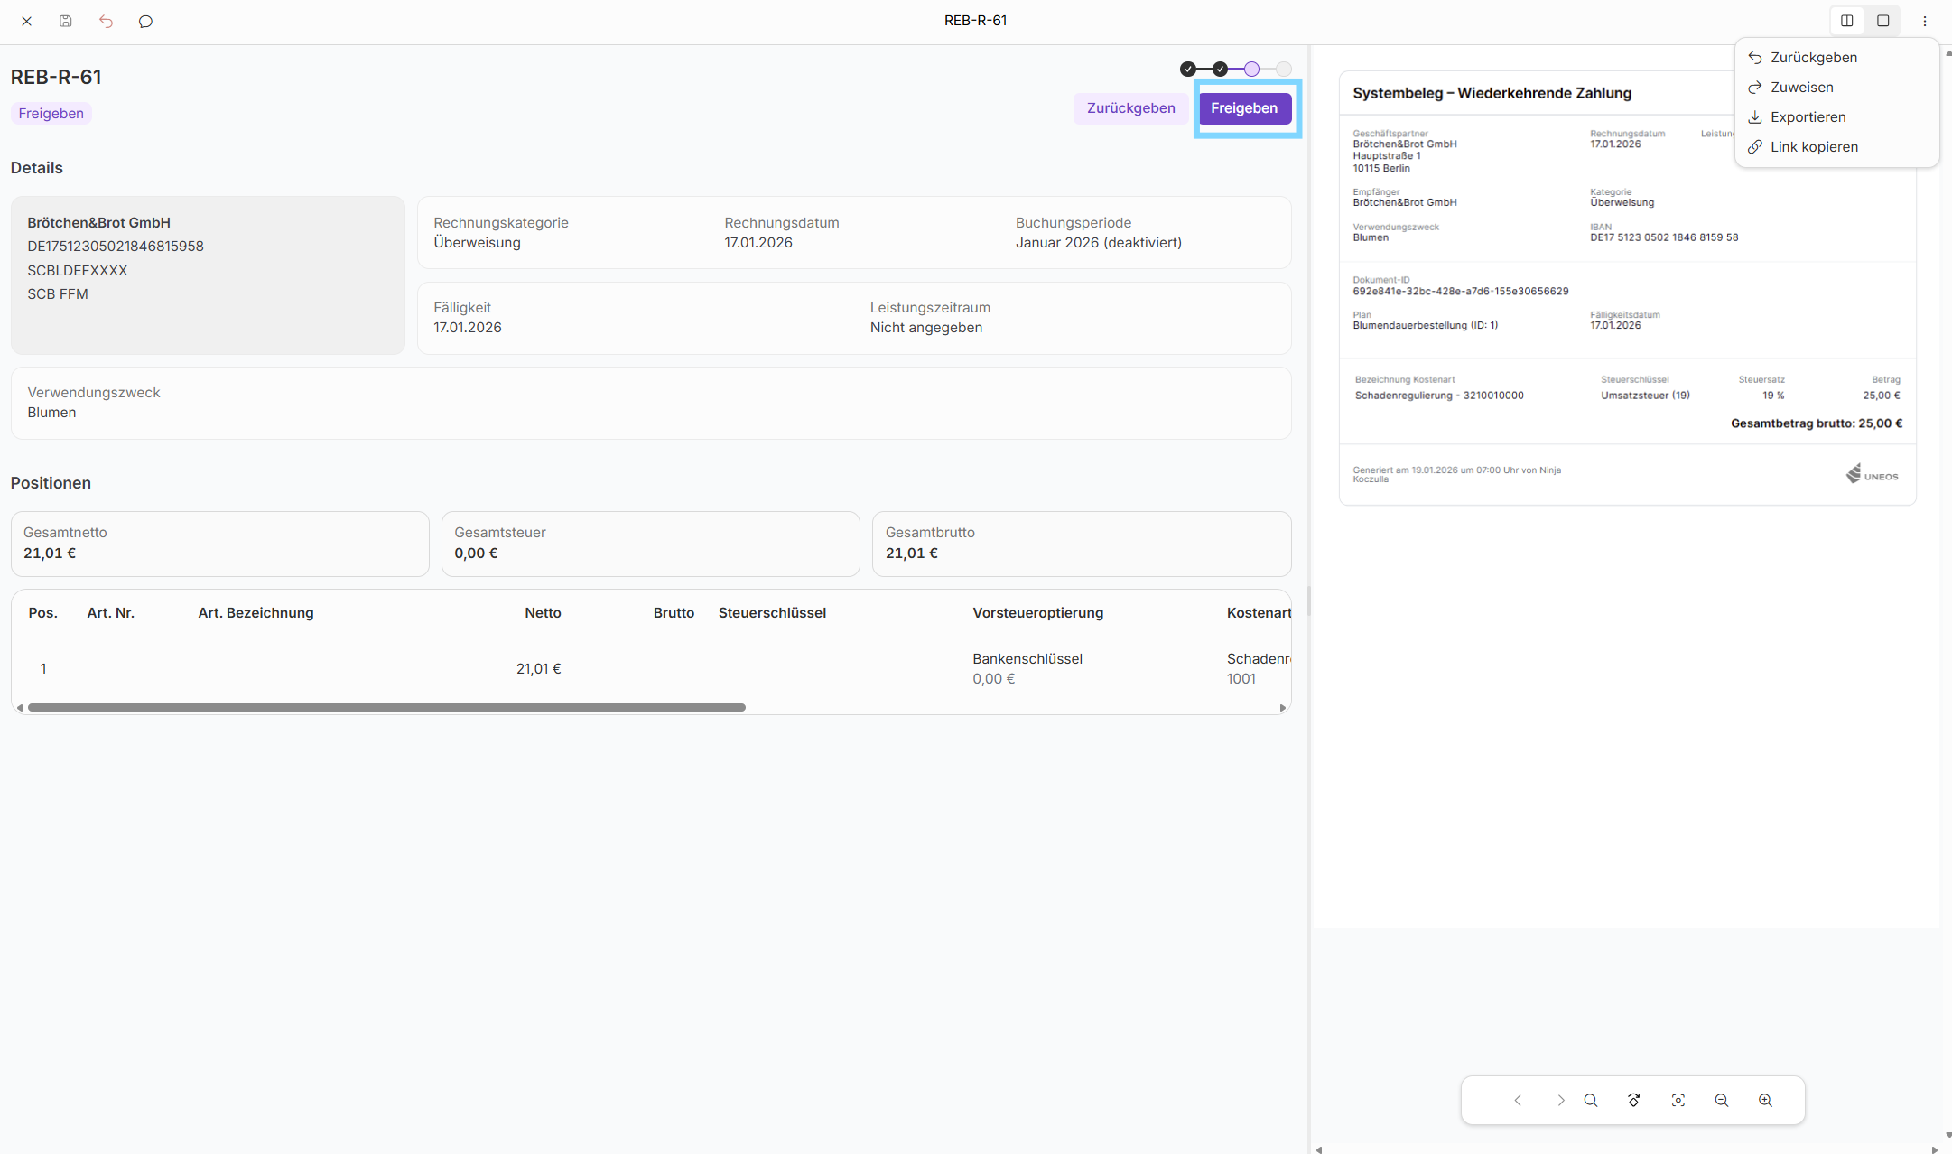Switch to single pane layout

pyautogui.click(x=1883, y=21)
